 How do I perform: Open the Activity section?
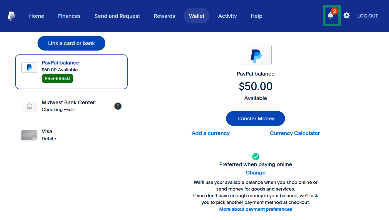tap(227, 16)
